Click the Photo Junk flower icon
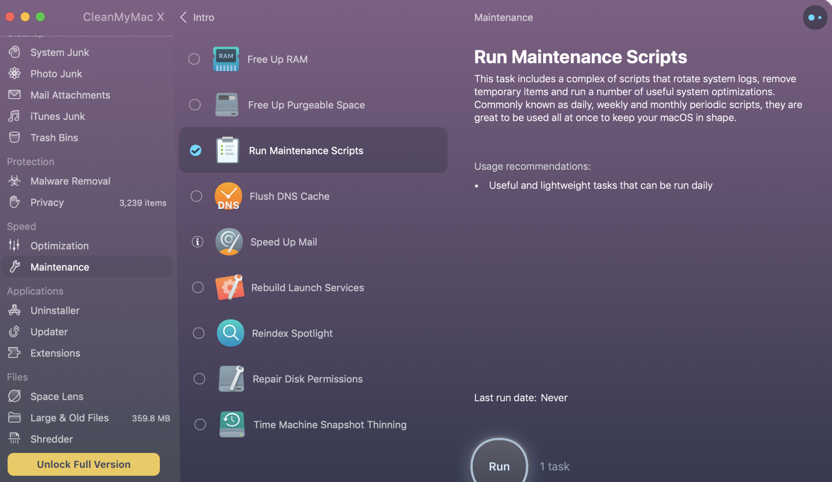The height and width of the screenshot is (482, 832). point(15,74)
